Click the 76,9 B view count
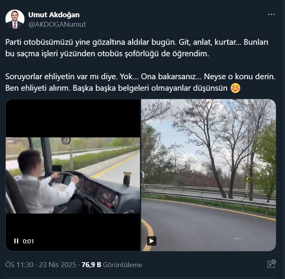Screen dimensions: 285x279 91,264
